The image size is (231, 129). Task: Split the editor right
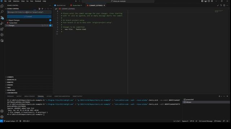click(x=224, y=5)
